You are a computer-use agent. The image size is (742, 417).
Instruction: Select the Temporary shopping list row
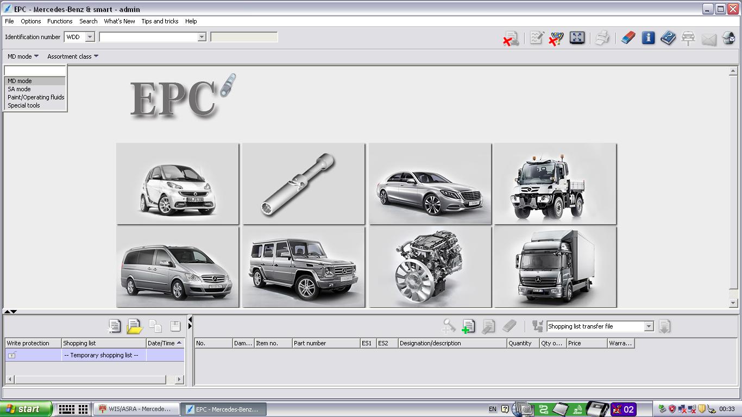95,355
